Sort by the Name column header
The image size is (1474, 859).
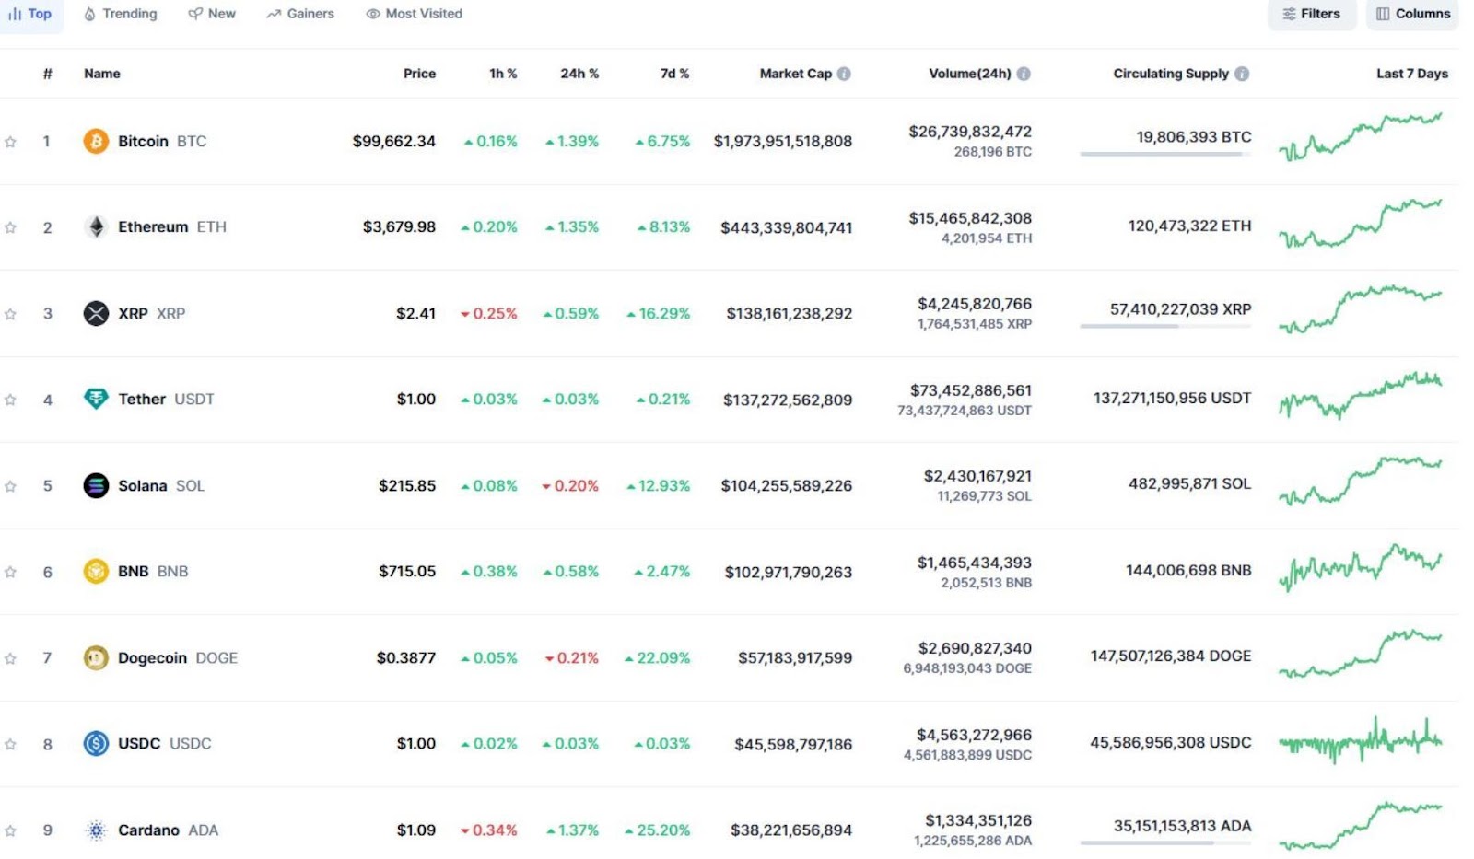click(x=102, y=74)
